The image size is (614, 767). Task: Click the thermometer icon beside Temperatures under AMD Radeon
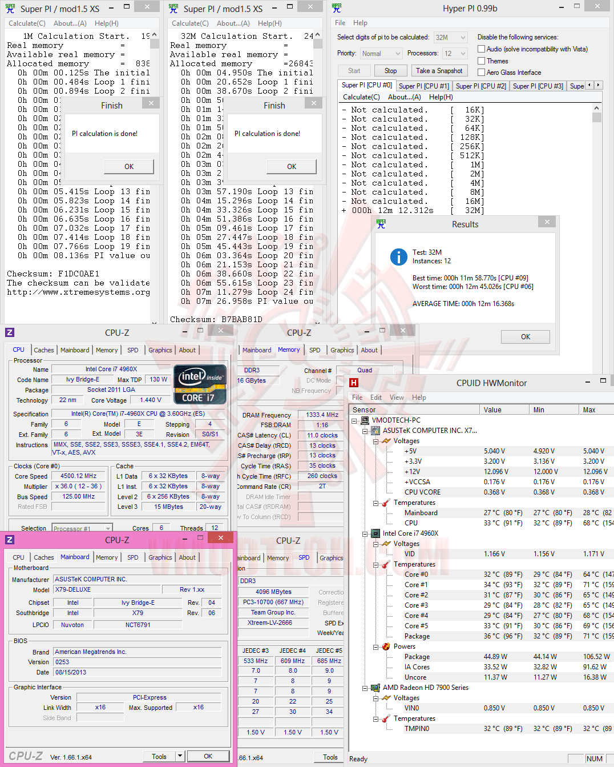pos(386,718)
